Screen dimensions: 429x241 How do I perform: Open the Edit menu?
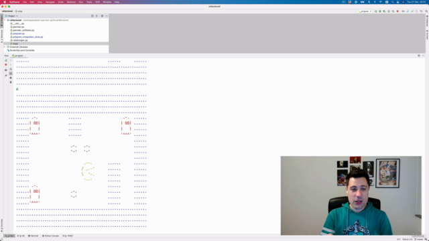32,2
